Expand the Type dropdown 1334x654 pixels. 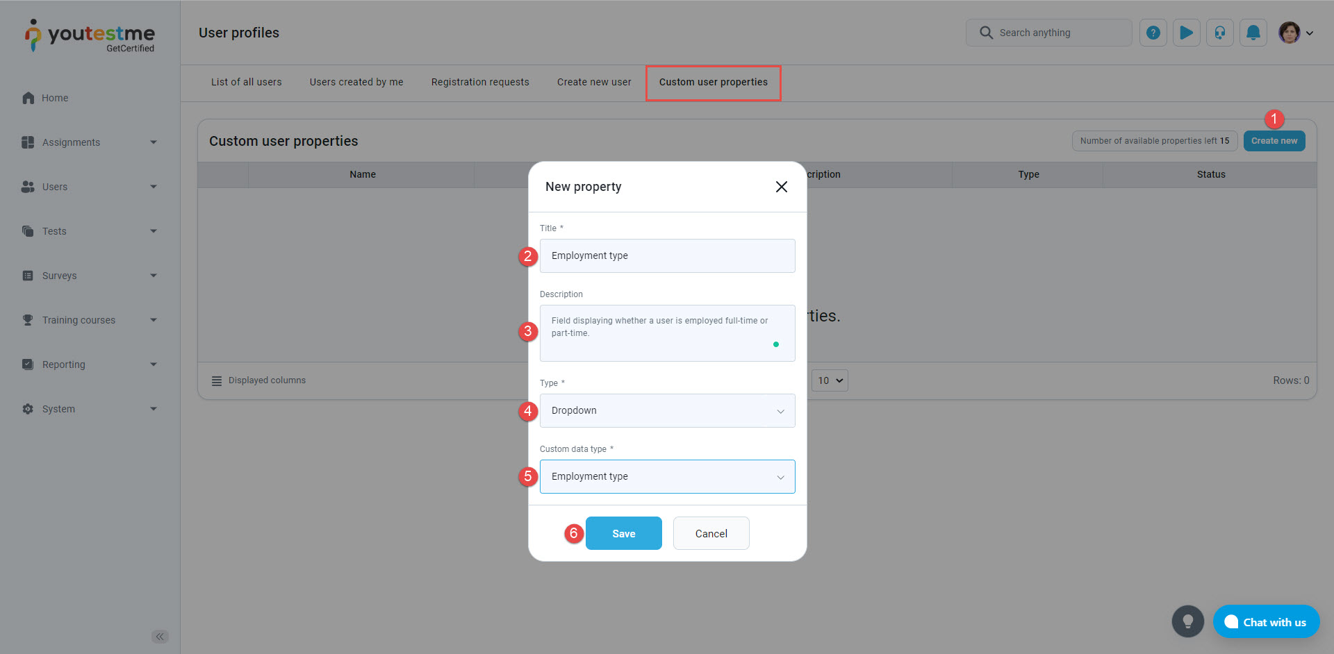coord(667,411)
